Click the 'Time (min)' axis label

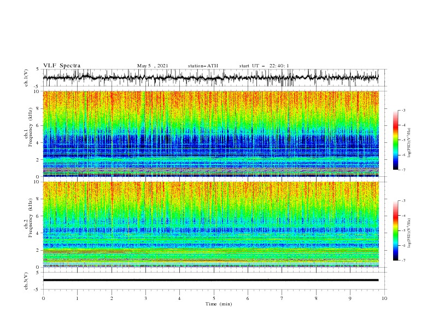coord(219,304)
